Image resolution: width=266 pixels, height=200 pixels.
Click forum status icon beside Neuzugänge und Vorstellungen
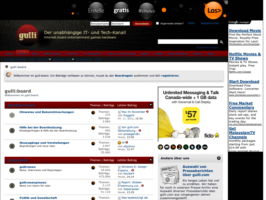[12, 146]
